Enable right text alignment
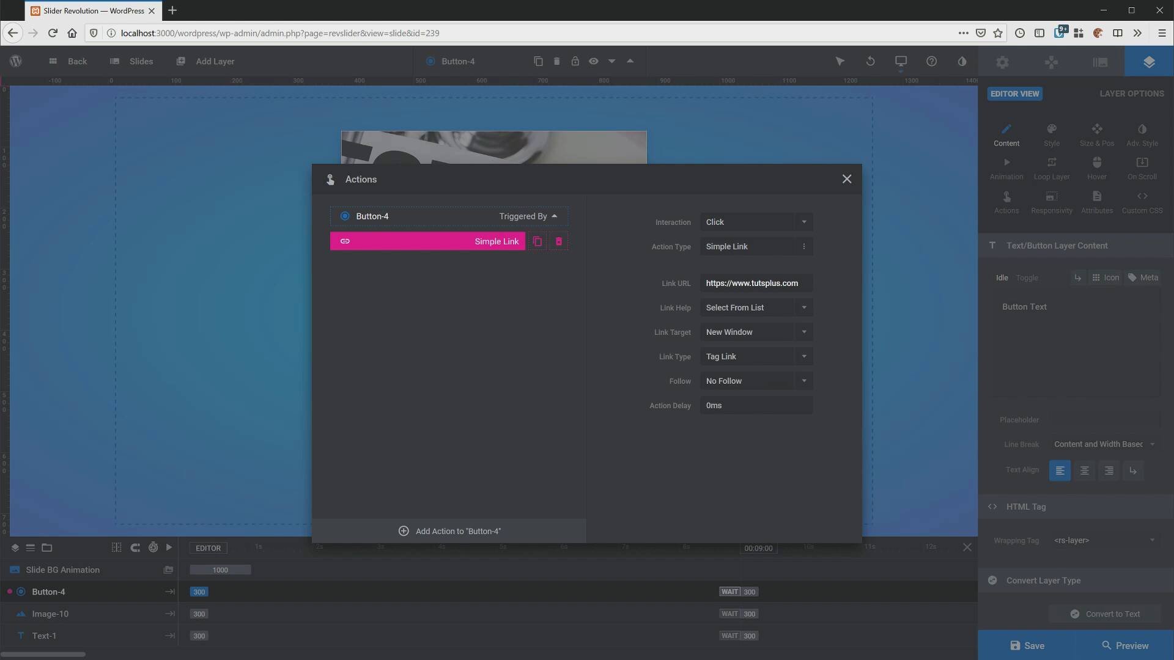This screenshot has width=1174, height=660. (1108, 470)
